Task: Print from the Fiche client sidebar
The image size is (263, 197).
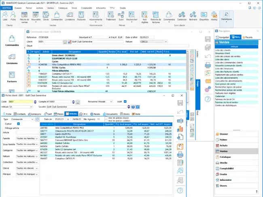Action: 180,155
